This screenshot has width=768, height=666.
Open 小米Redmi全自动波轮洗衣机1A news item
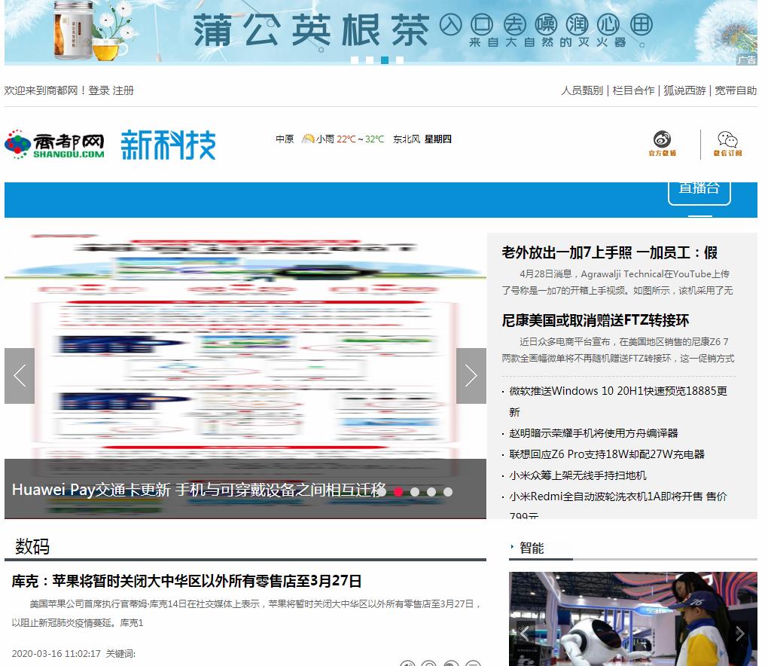(618, 505)
